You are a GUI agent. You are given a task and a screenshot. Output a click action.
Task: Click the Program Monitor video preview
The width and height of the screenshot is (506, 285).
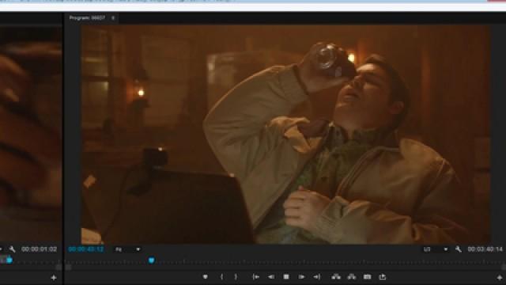tap(285, 134)
